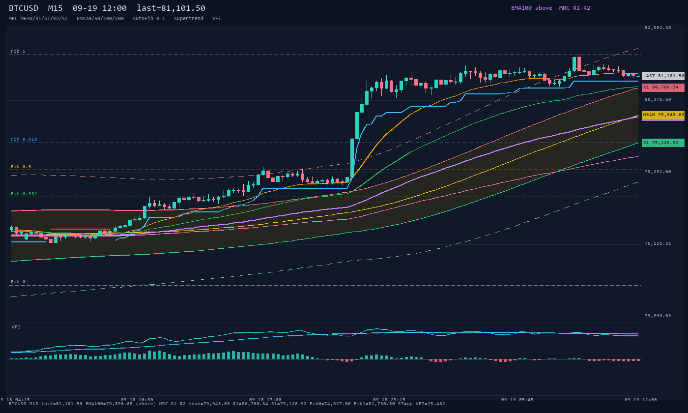Click the 09-18 17:00 time axis label
Image resolution: width=688 pixels, height=413 pixels.
[265, 400]
